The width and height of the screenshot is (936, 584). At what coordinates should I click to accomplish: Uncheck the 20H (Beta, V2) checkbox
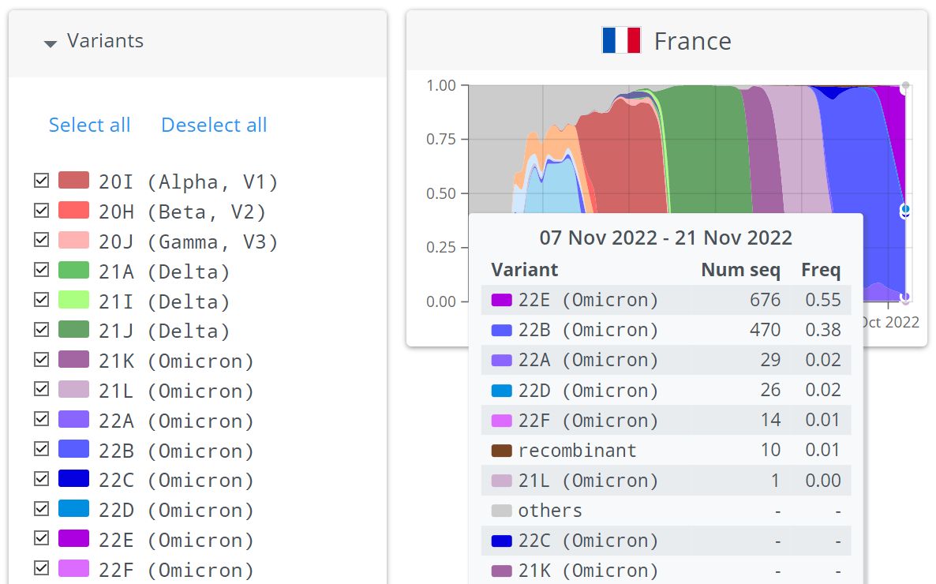(42, 211)
